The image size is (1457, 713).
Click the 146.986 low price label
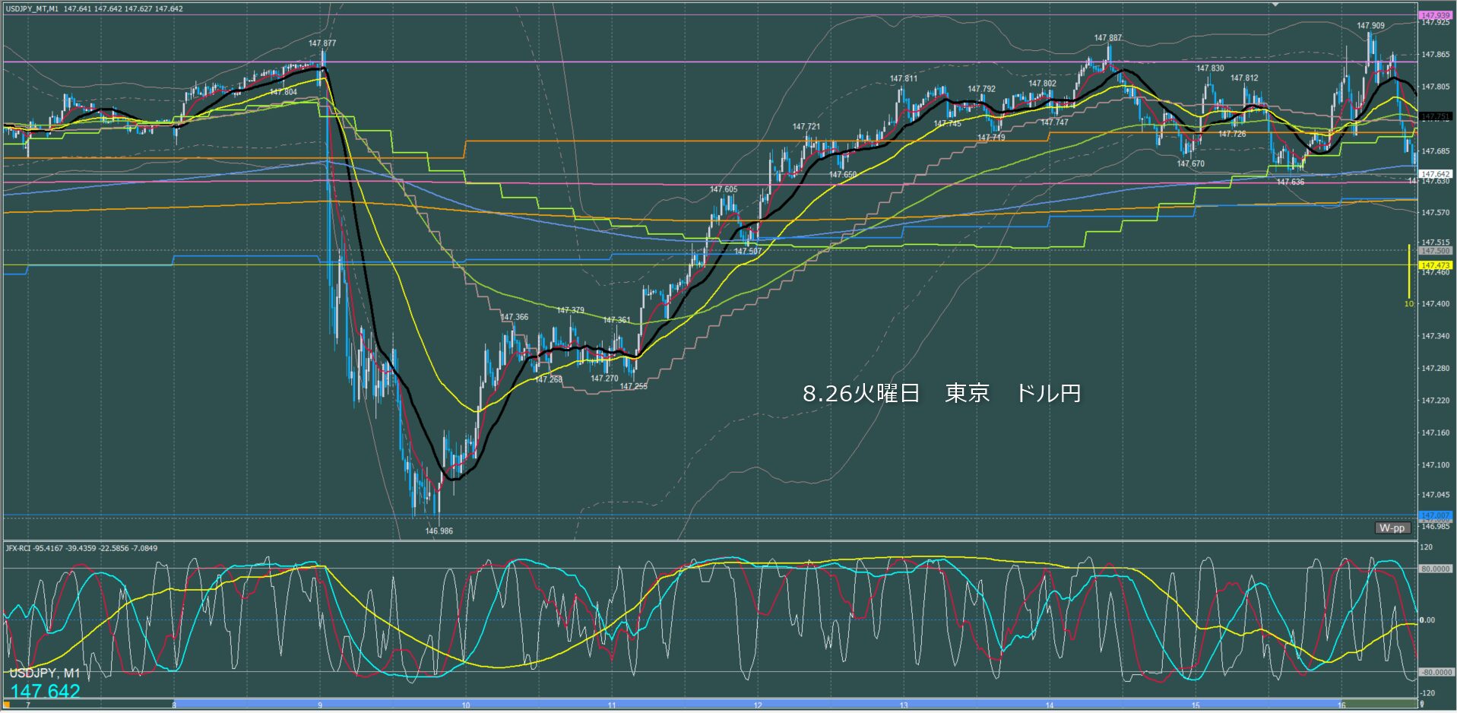[x=439, y=531]
